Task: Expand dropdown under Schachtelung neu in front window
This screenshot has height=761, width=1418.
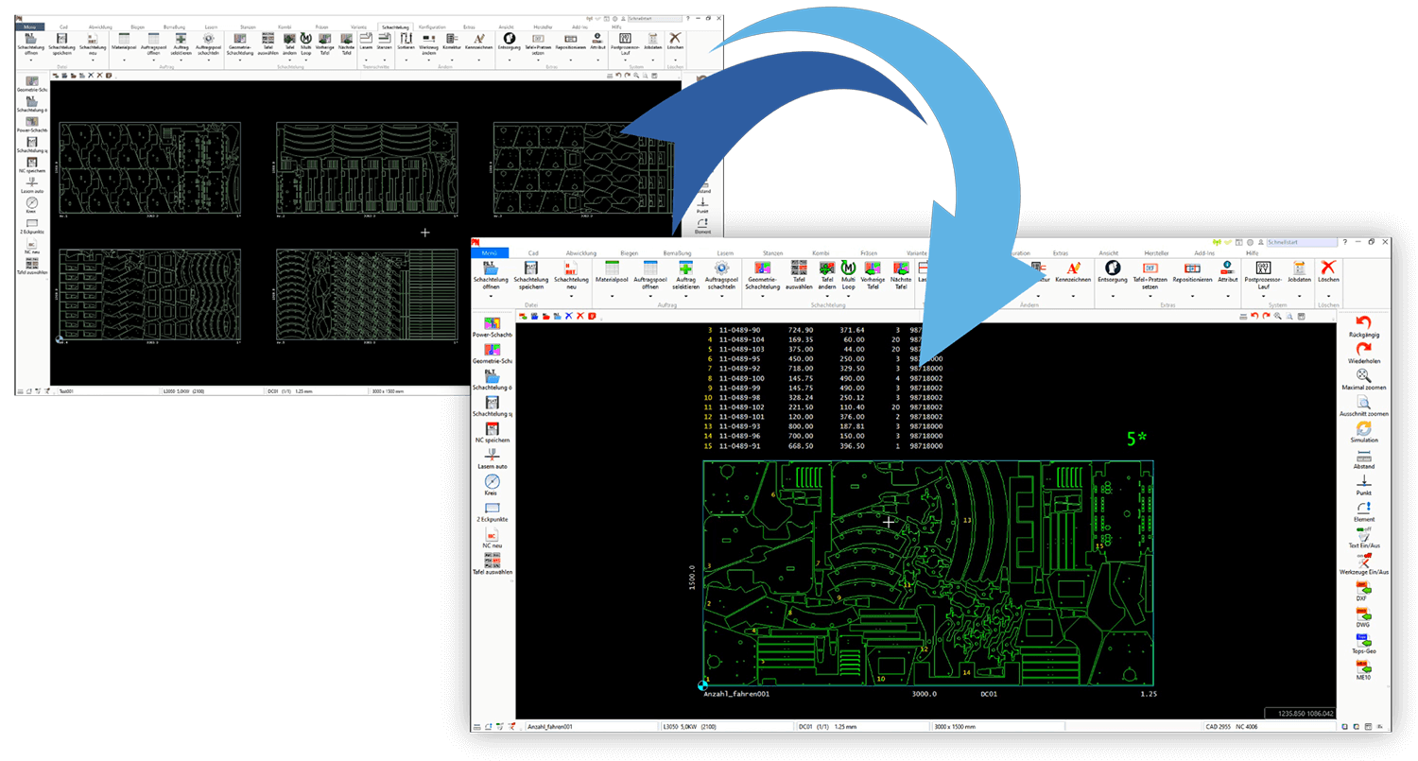Action: pos(571,296)
